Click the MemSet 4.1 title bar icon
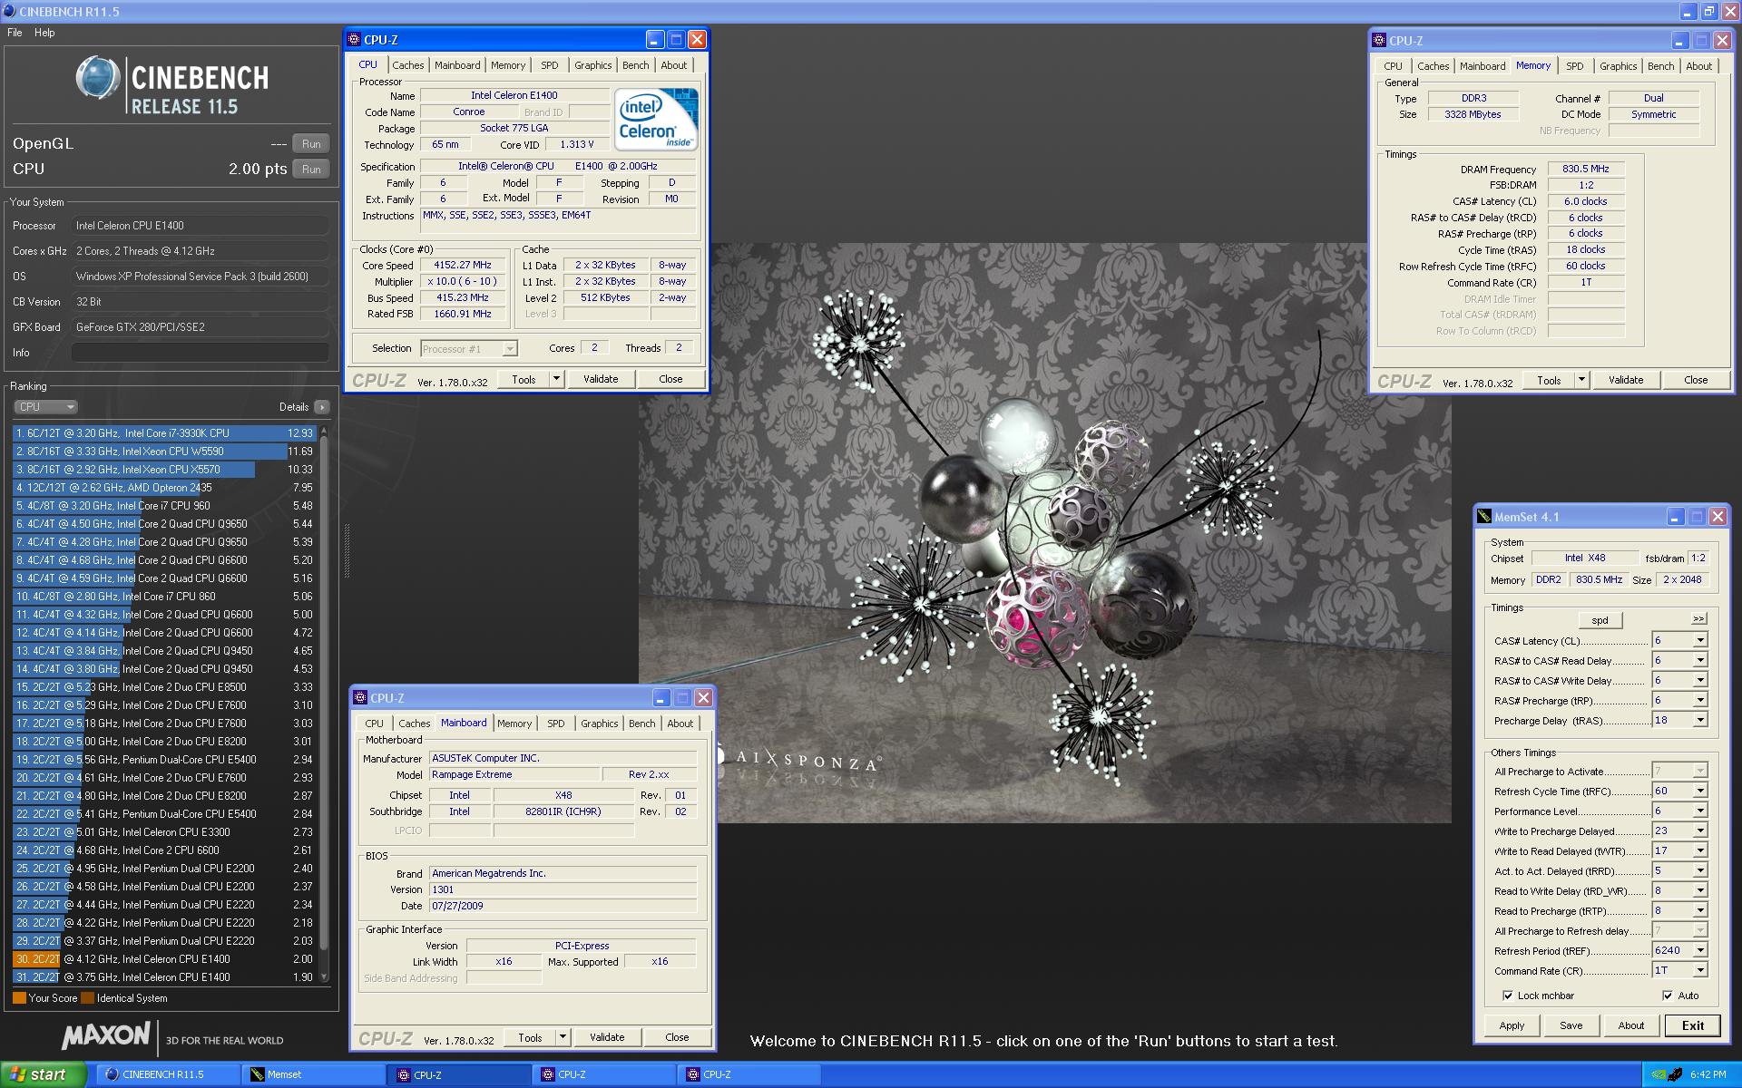1742x1088 pixels. pyautogui.click(x=1484, y=517)
